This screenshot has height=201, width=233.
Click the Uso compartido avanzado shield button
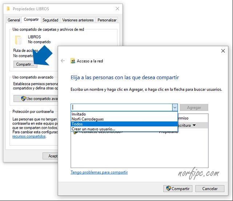coord(36,99)
